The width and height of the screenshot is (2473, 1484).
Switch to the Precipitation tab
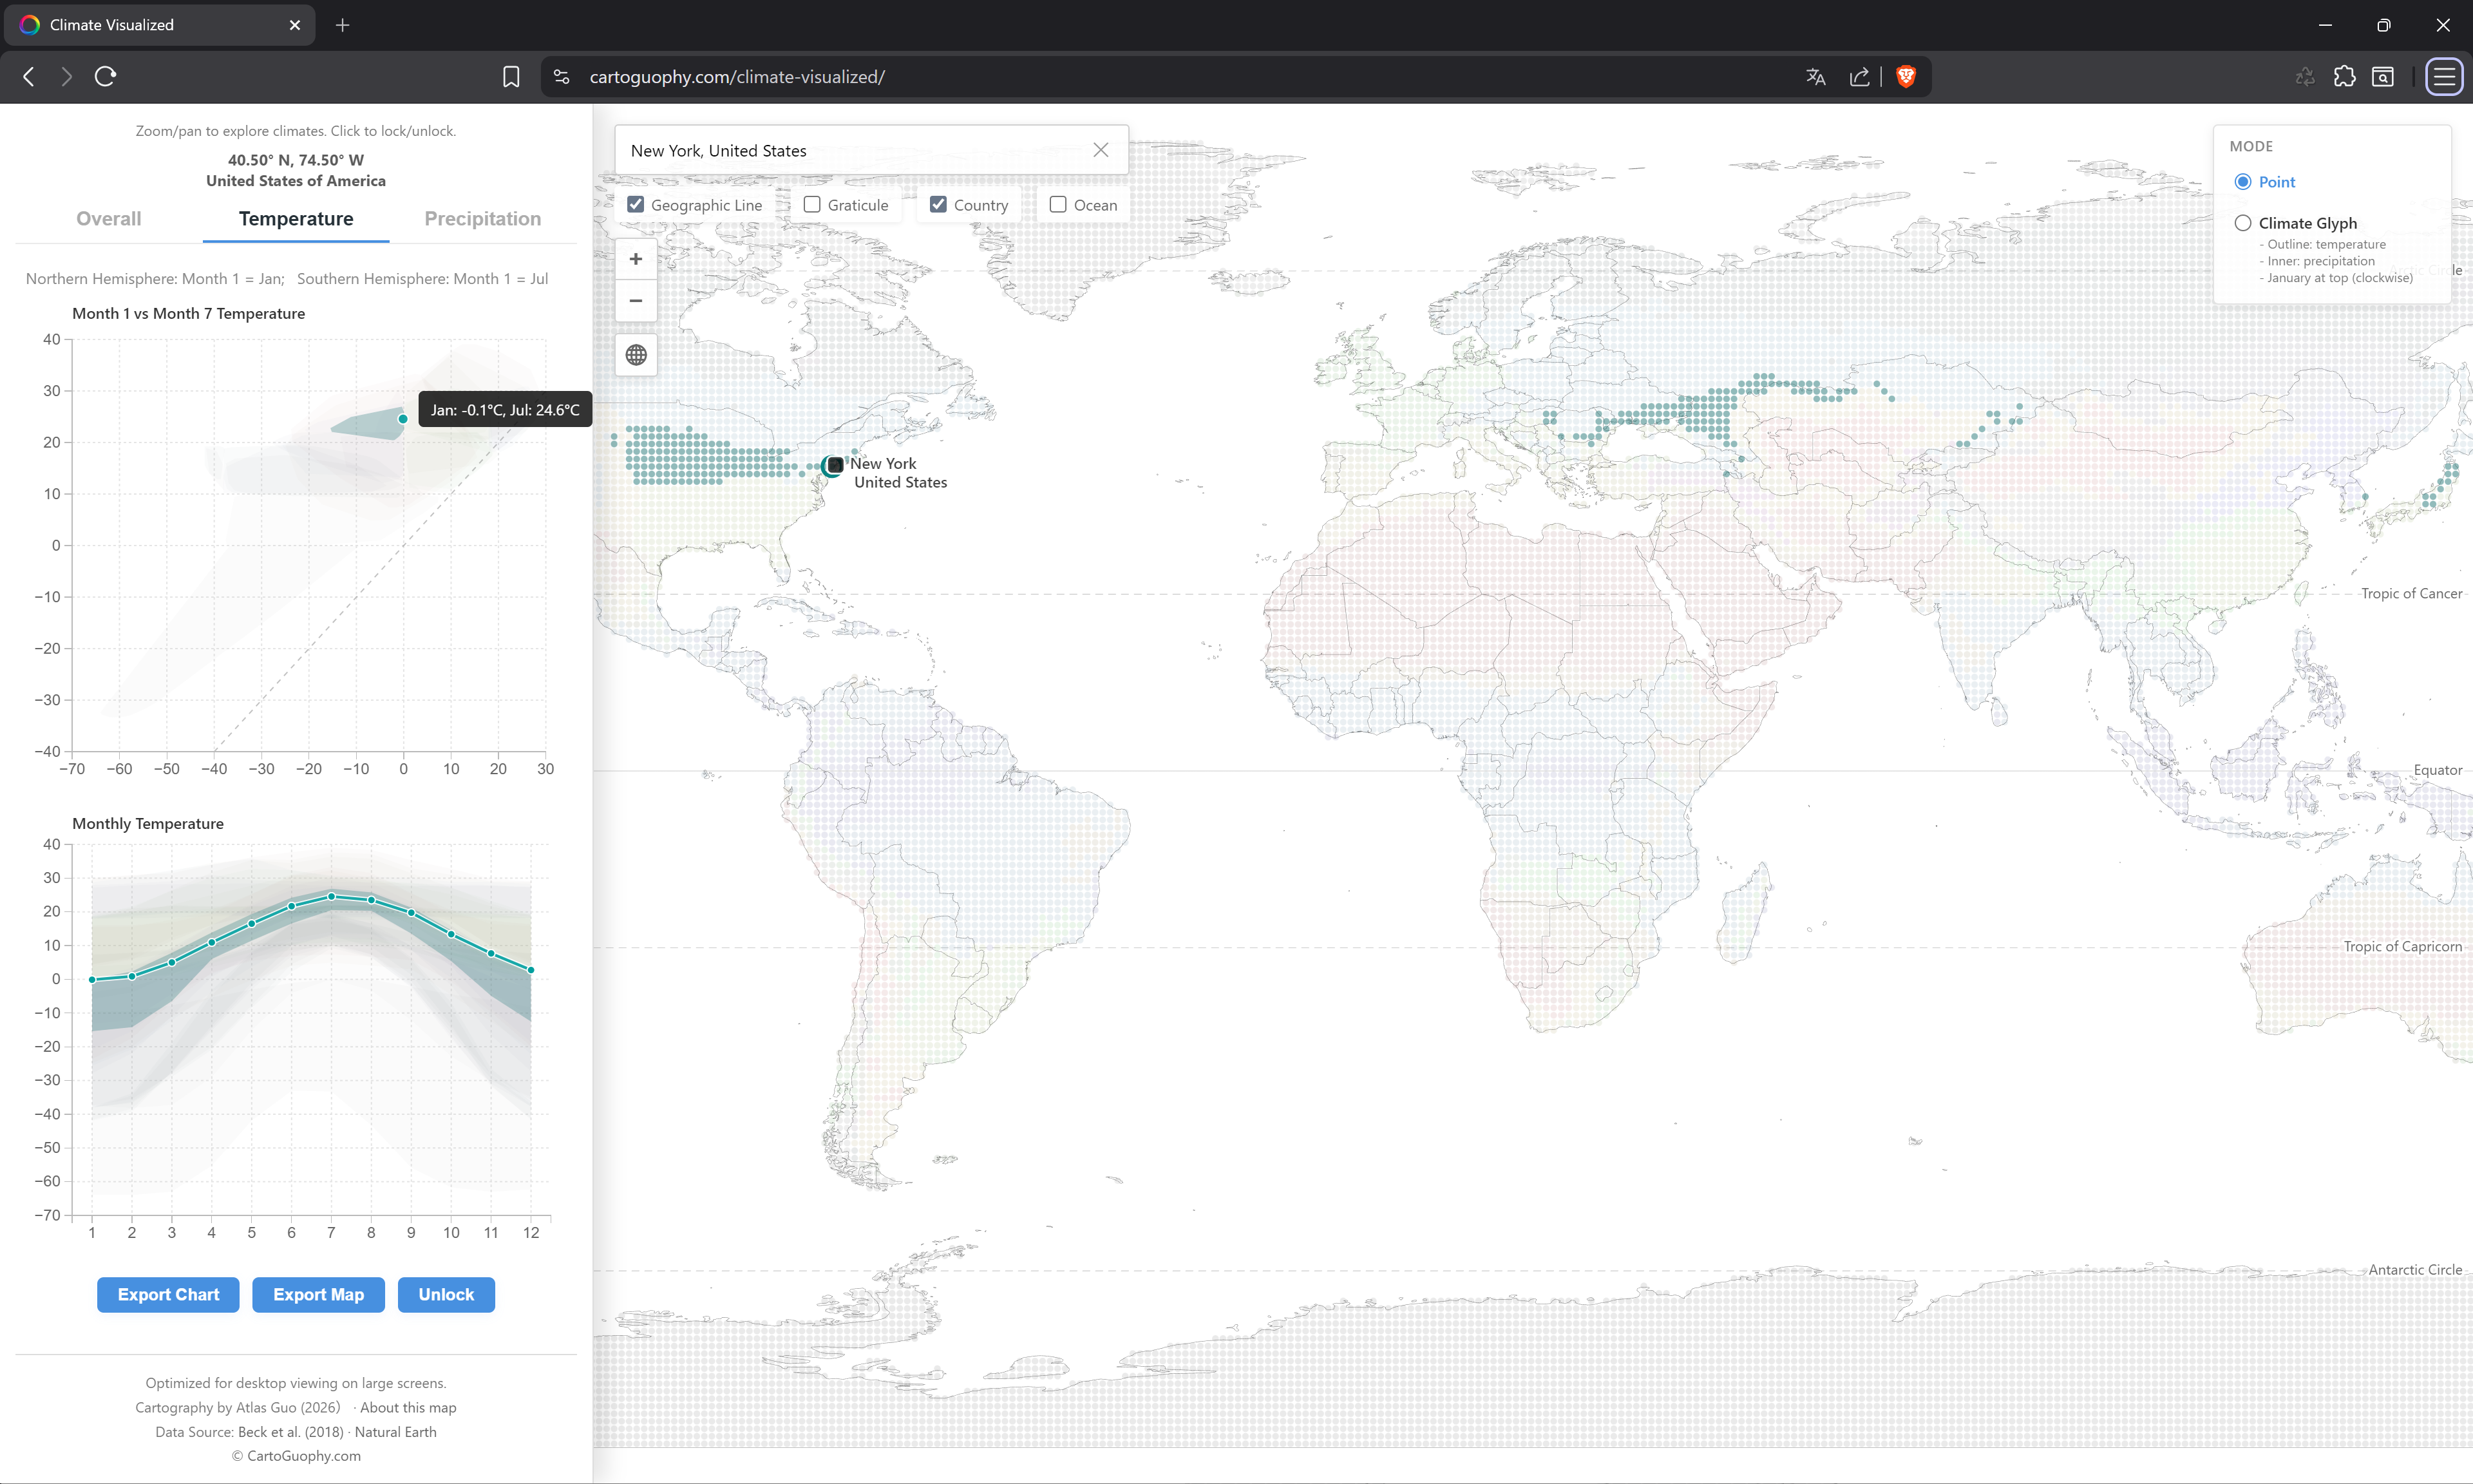pos(482,218)
